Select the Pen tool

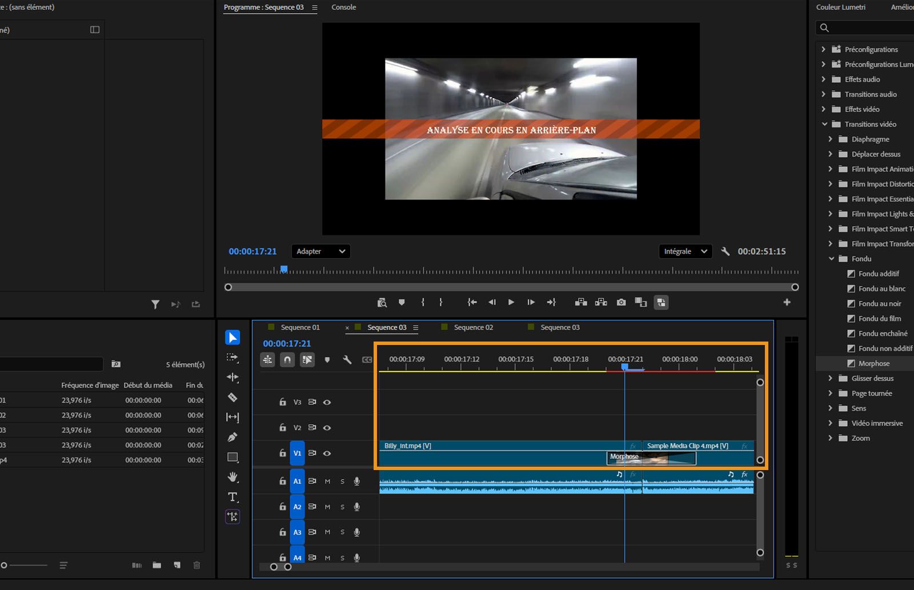point(232,437)
